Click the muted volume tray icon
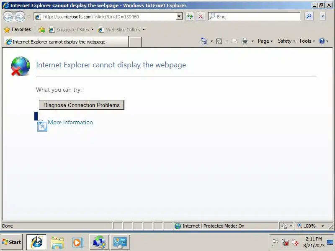The width and height of the screenshot is (335, 251). 295,242
